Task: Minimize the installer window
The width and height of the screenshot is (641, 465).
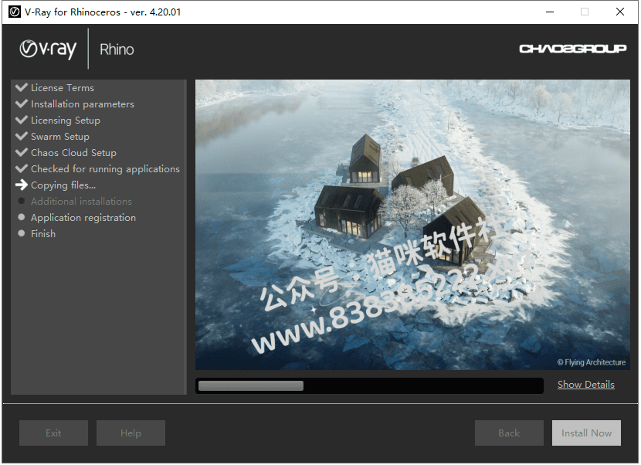Action: pyautogui.click(x=550, y=12)
